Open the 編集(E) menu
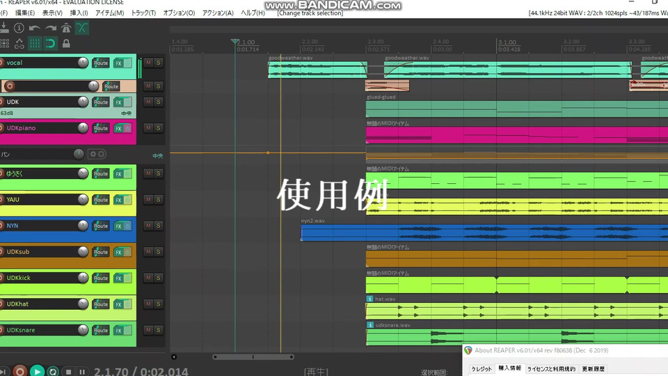This screenshot has width=668, height=376. pyautogui.click(x=25, y=13)
